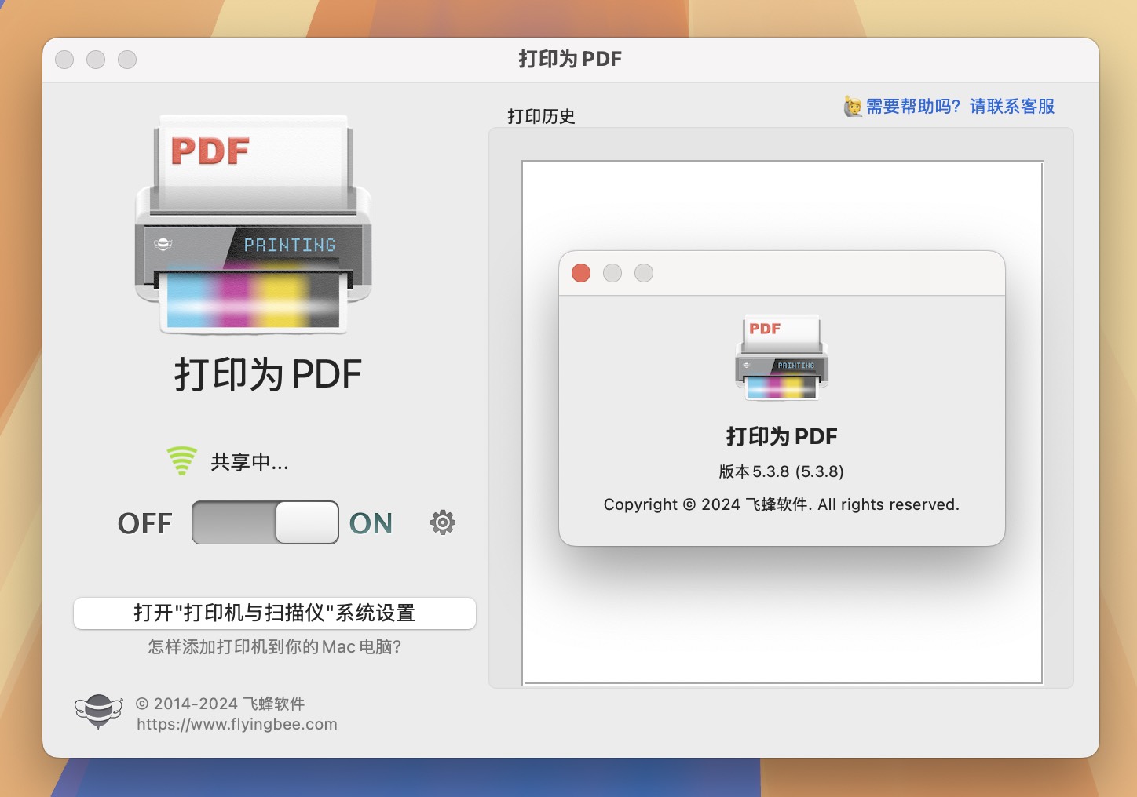Click the OFF label beside the switch
Image resolution: width=1137 pixels, height=797 pixels.
click(x=145, y=523)
